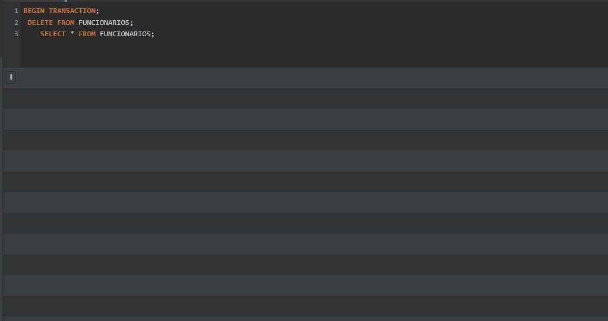Click the FROM keyword on line 2
608x321 pixels.
point(66,23)
